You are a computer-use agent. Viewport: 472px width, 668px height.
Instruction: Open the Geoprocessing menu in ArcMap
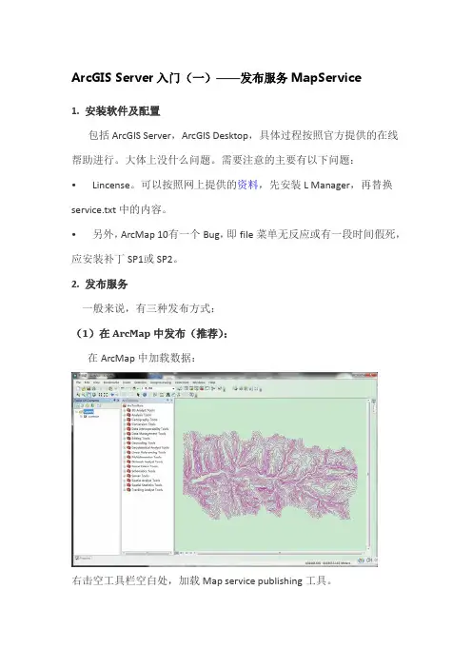click(161, 383)
